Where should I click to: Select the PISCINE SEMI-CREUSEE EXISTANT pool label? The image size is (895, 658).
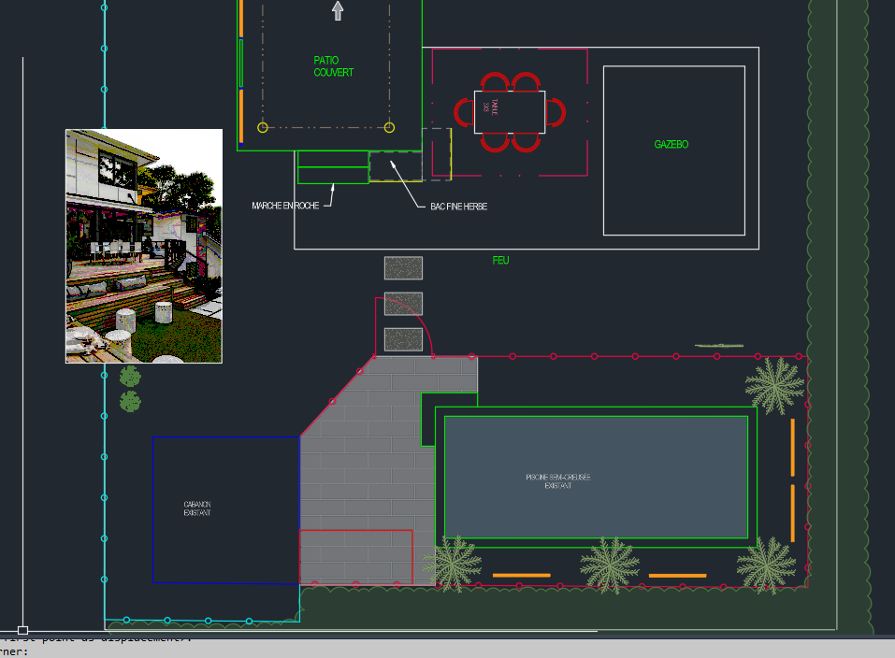[x=557, y=481]
